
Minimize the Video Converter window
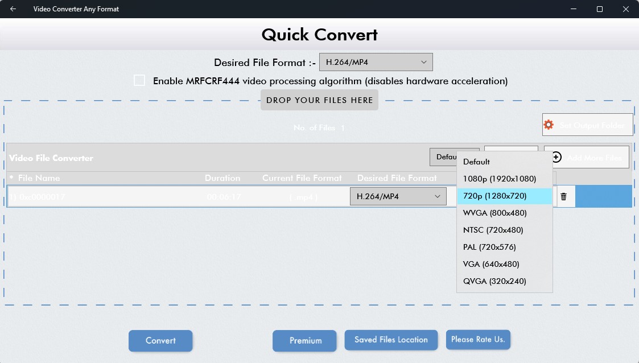click(574, 9)
